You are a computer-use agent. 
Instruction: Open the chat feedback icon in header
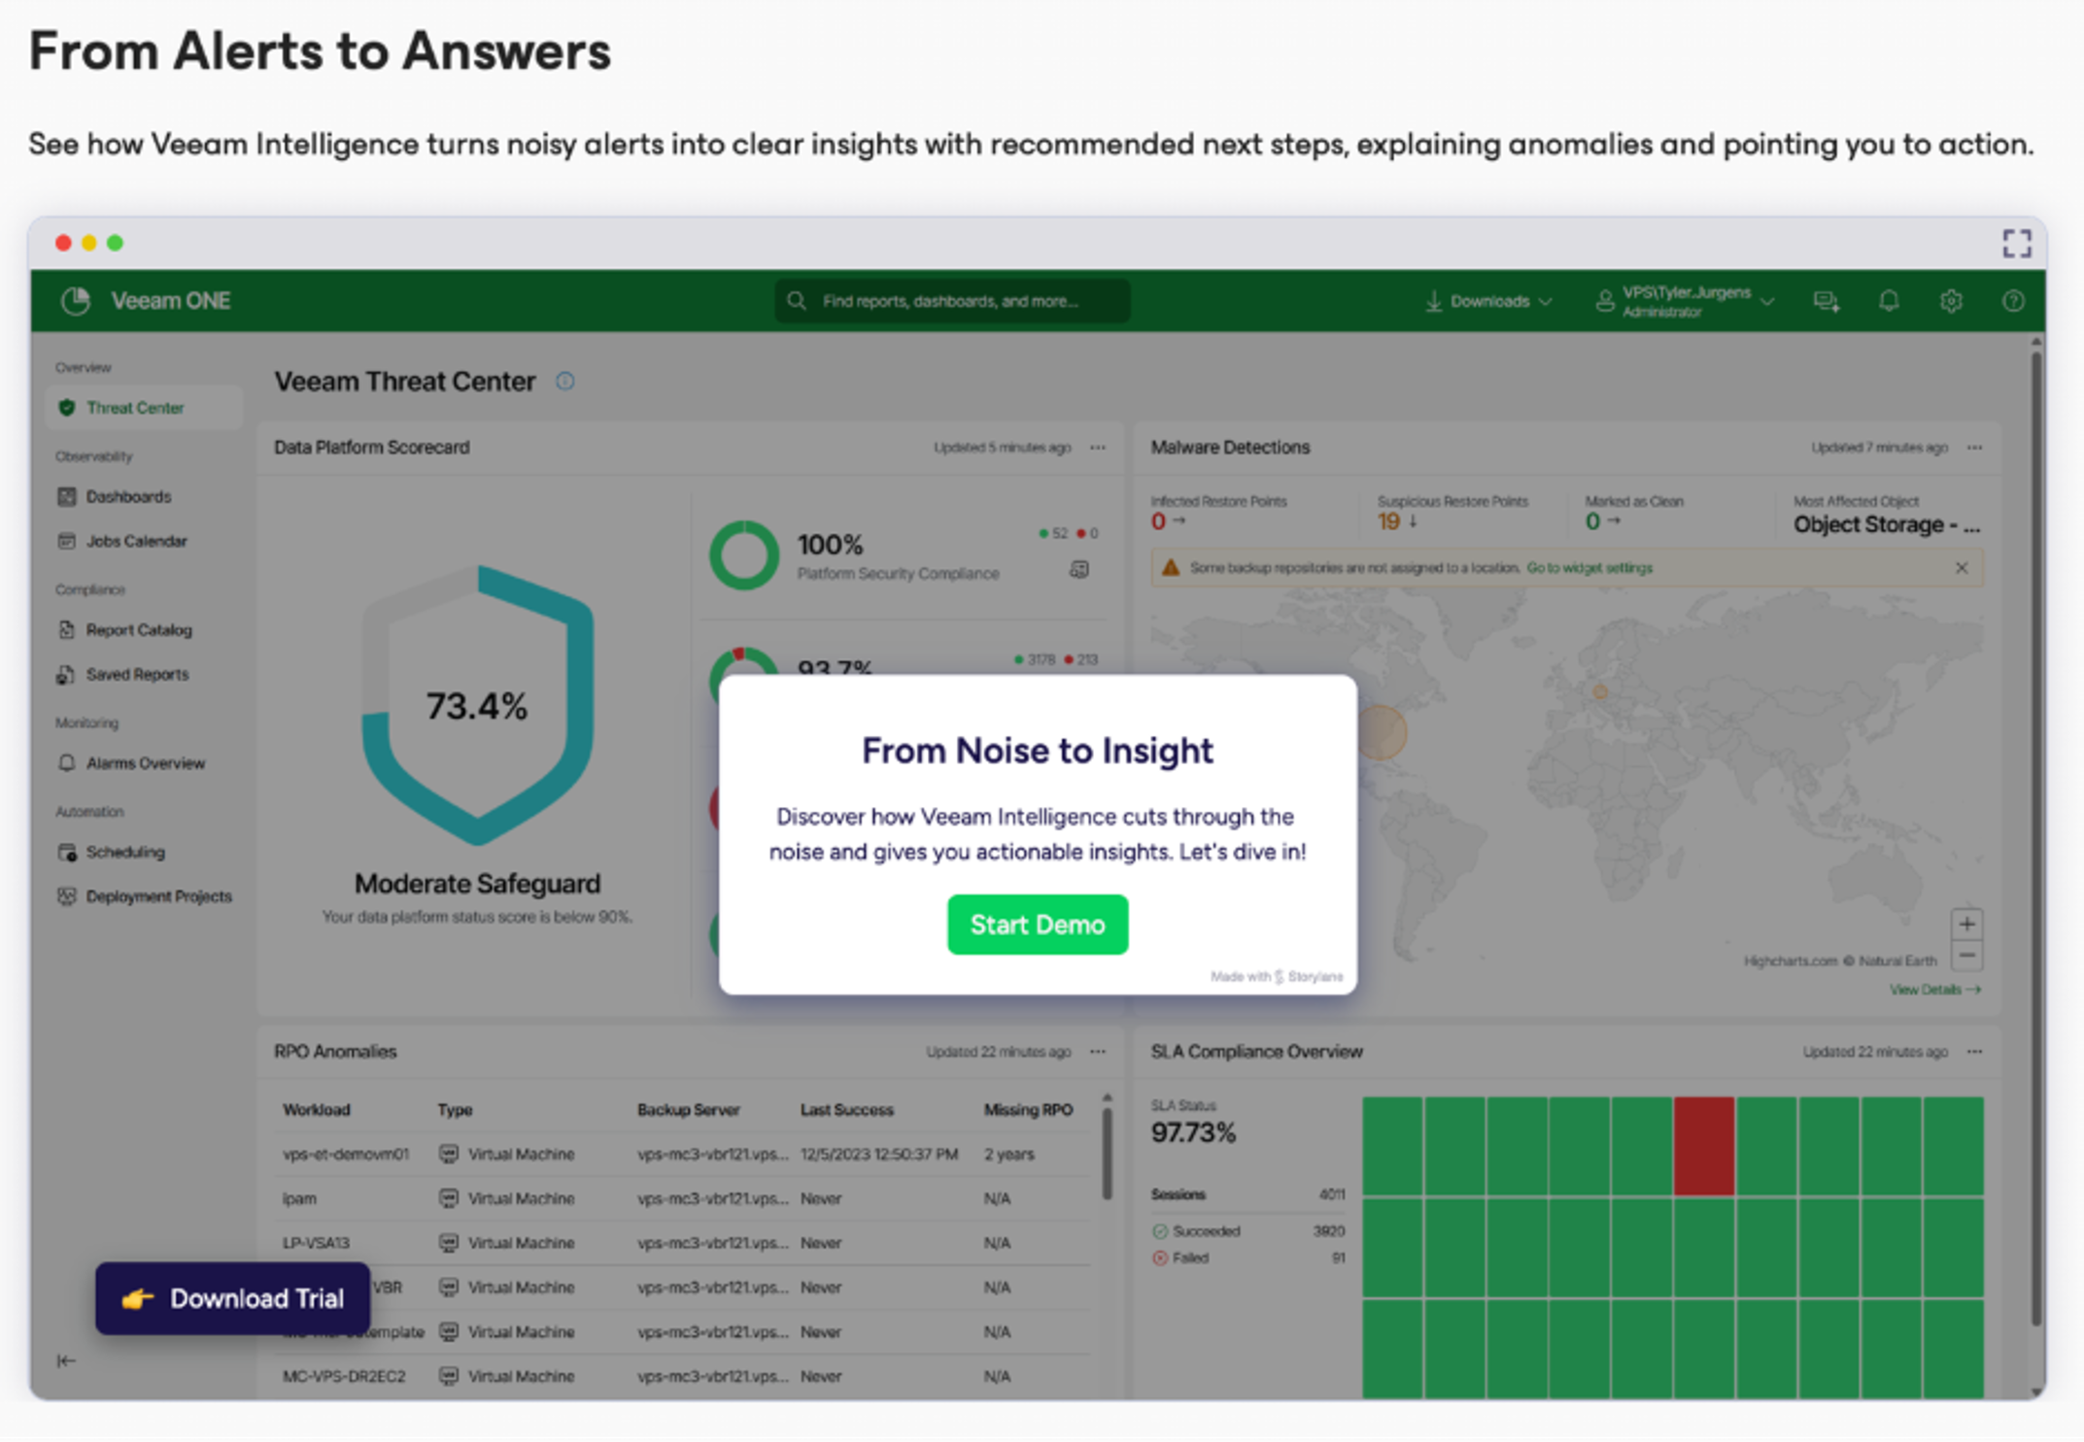[x=1826, y=301]
